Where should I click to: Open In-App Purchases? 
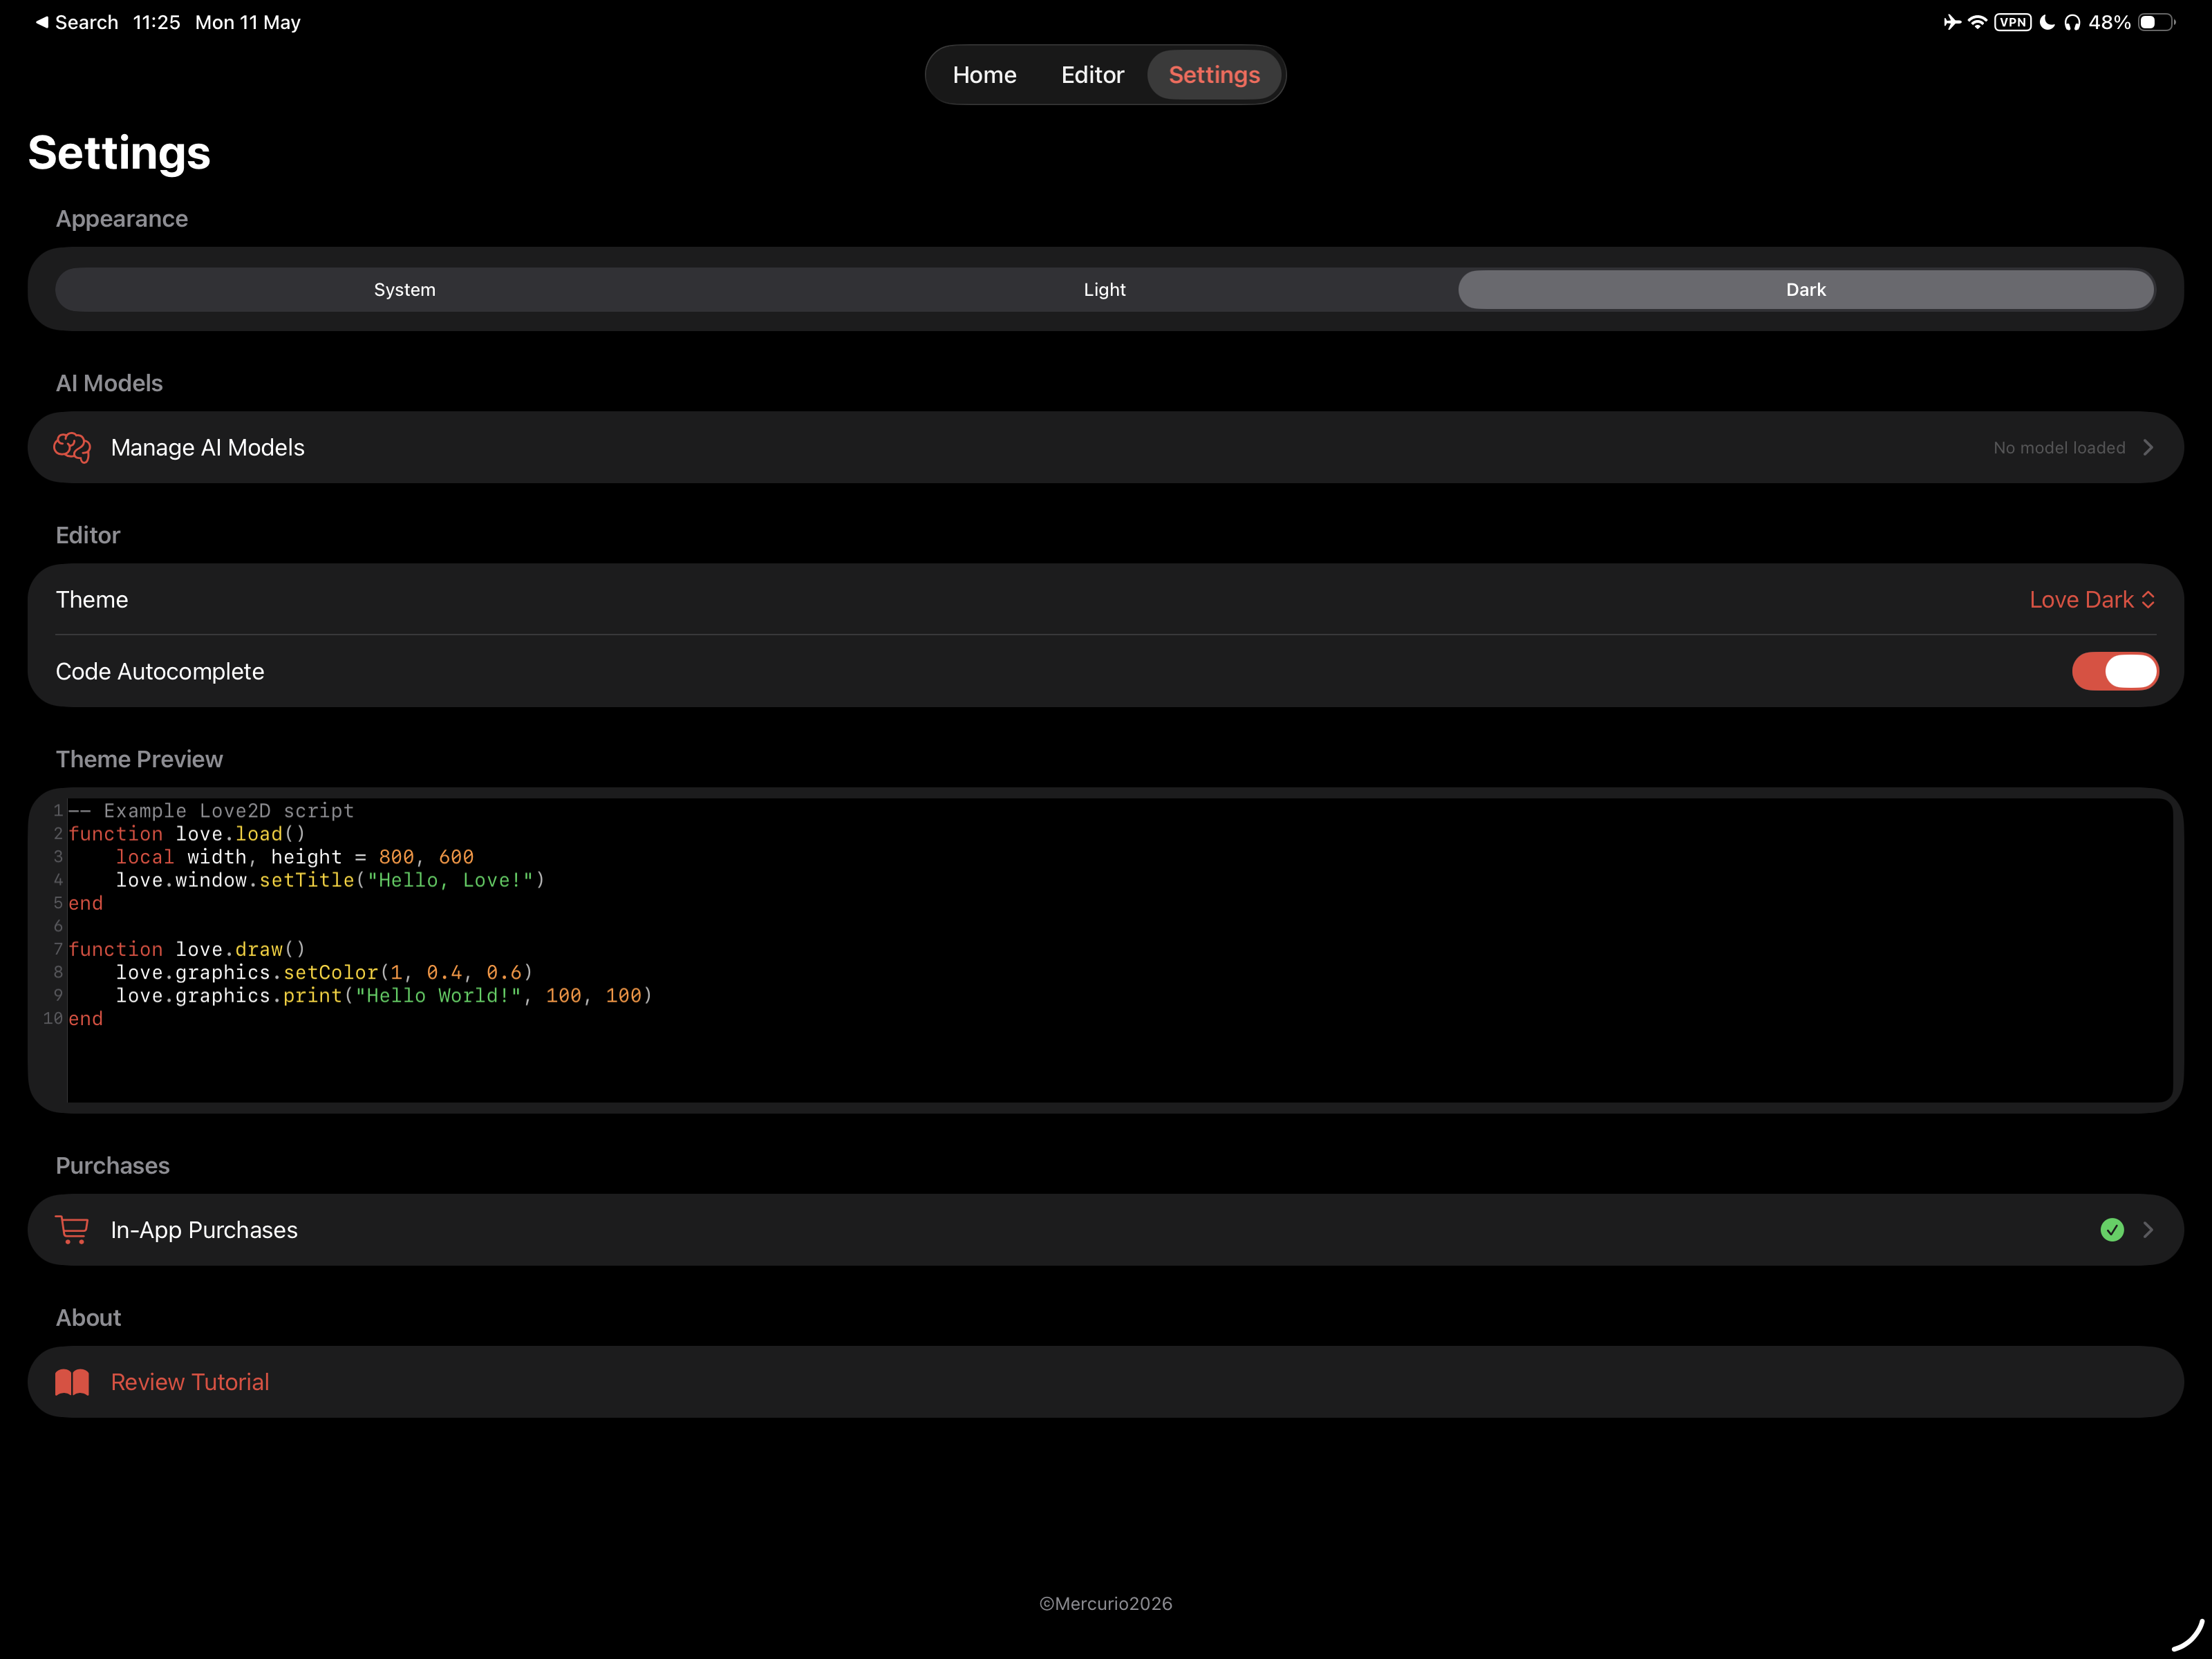pos(1106,1229)
